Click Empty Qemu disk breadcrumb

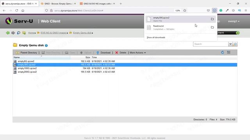tap(82, 33)
